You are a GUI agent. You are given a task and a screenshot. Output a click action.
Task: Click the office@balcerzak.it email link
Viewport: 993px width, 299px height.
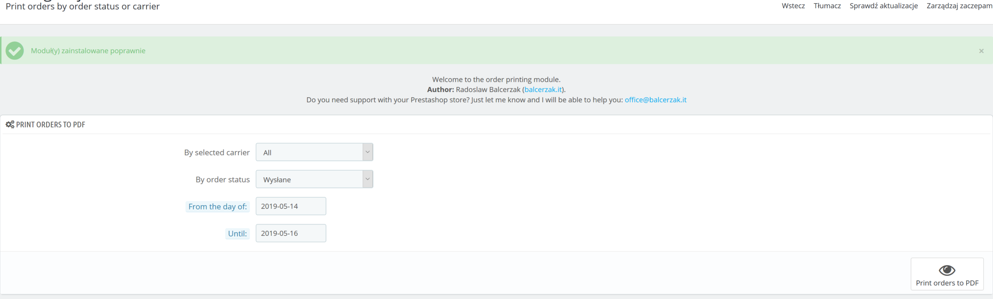[x=655, y=100]
